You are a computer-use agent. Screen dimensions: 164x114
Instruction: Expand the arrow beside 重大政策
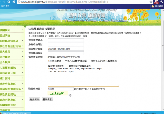pos(22,51)
